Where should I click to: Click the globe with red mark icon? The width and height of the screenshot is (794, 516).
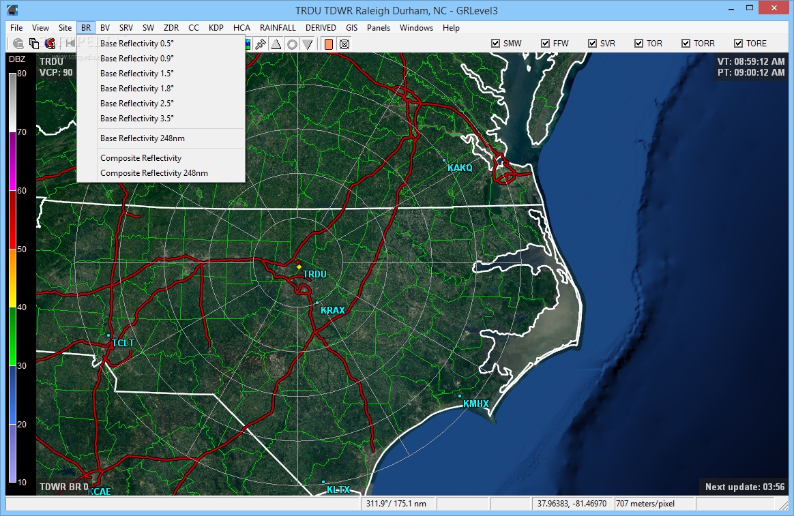50,44
